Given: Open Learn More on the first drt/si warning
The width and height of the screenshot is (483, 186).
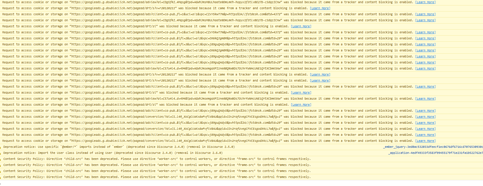Looking at the screenshot, I should coord(301,26).
